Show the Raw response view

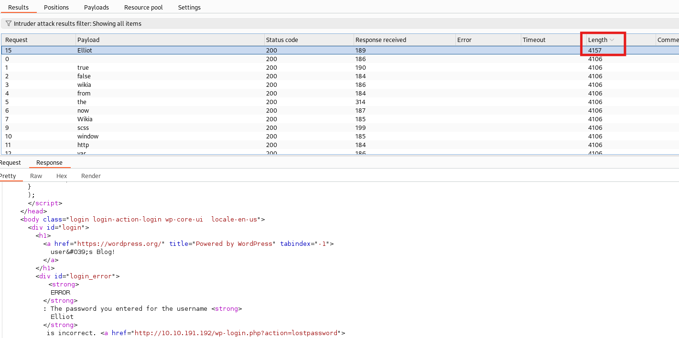[36, 176]
